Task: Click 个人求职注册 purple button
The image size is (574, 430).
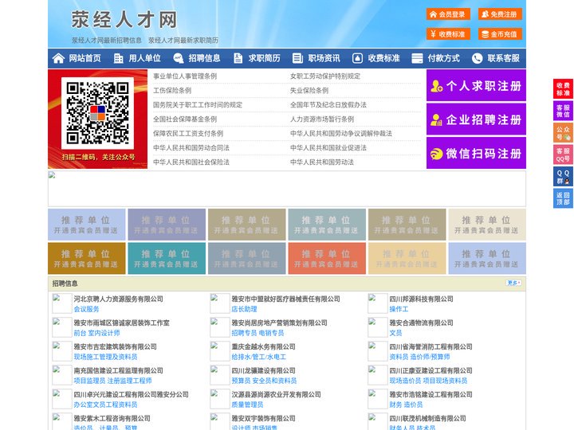Action: tap(476, 85)
